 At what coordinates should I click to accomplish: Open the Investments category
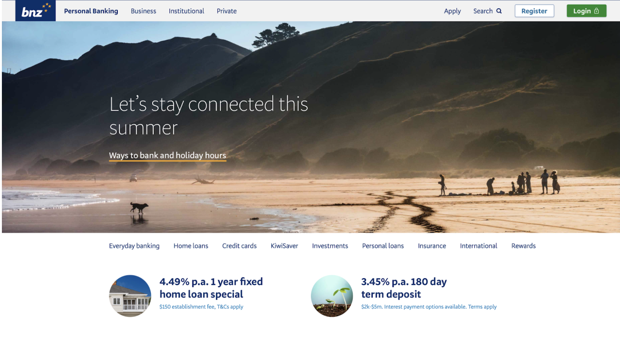click(x=330, y=246)
